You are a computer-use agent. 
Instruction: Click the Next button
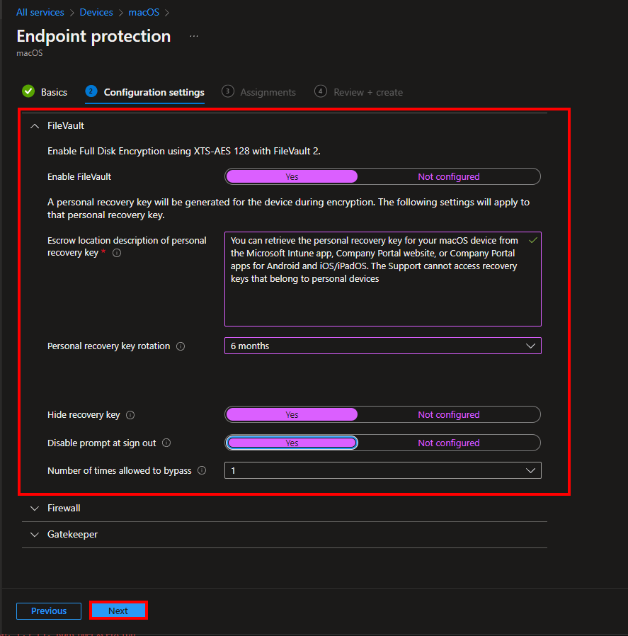[x=118, y=611]
